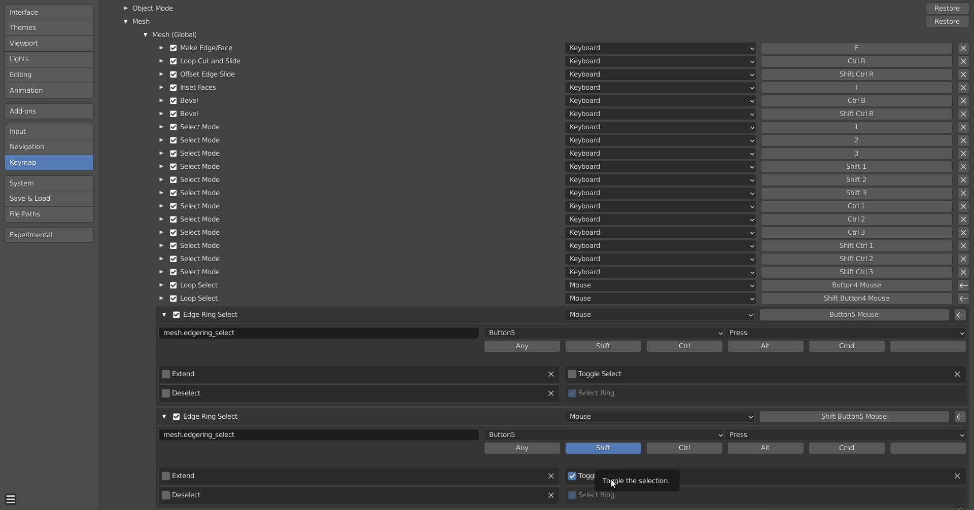
Task: Disable the Inset Faces checkbox
Action: click(x=173, y=88)
